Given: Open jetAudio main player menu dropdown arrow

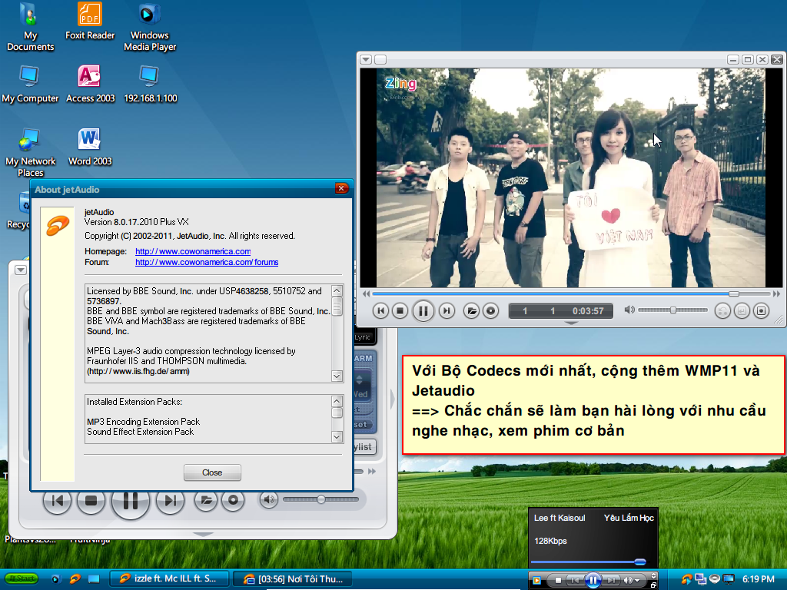Looking at the screenshot, I should point(21,270).
